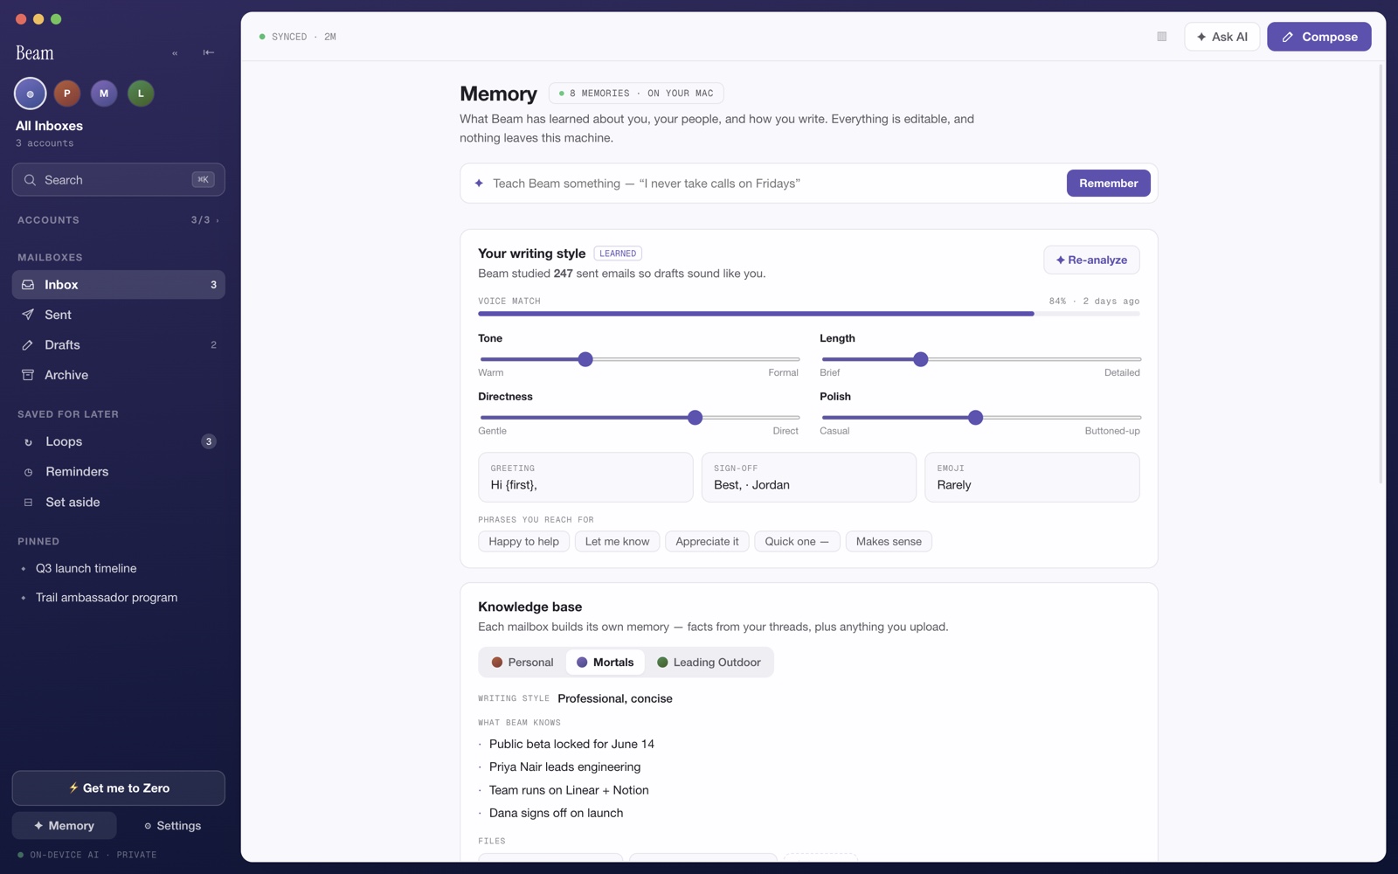
Task: Click the page vertical scrollbar
Action: tap(1381, 274)
